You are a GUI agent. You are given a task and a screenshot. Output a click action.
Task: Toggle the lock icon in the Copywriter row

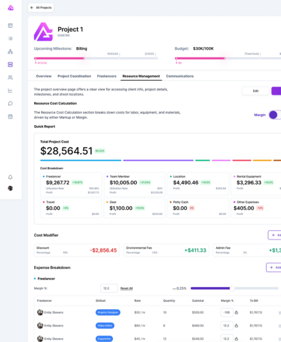(x=237, y=339)
